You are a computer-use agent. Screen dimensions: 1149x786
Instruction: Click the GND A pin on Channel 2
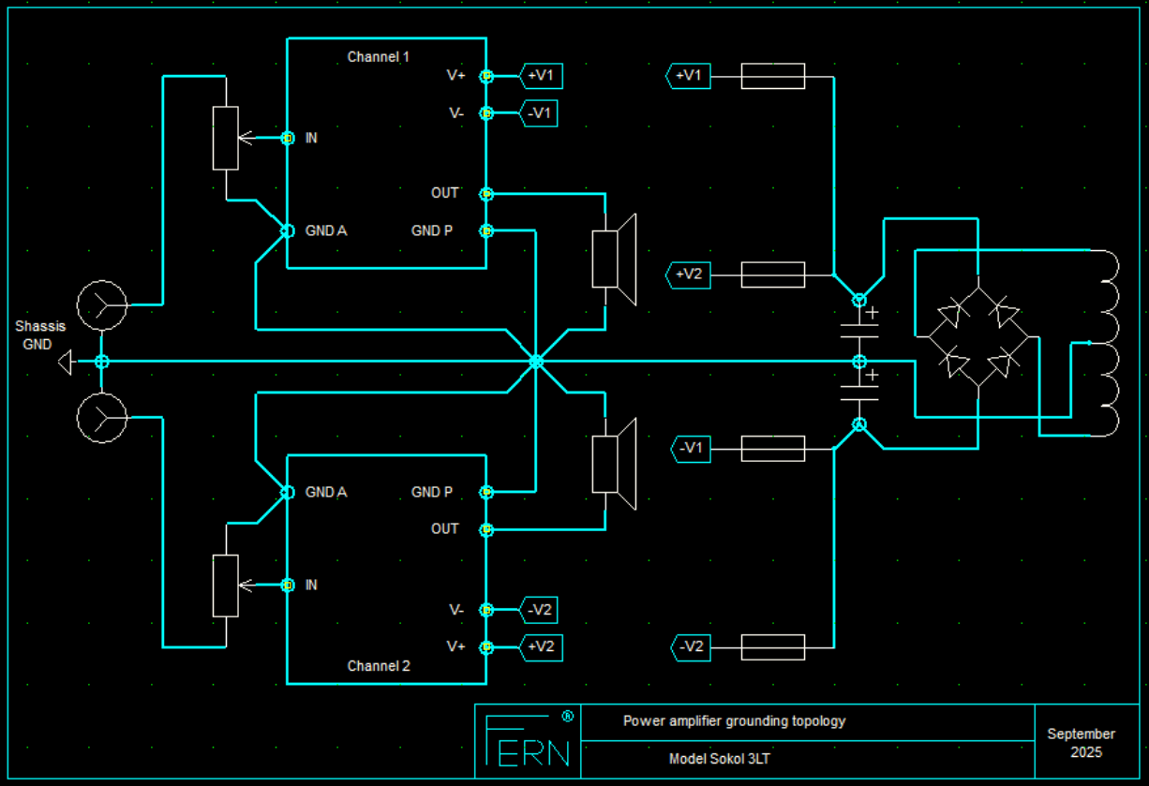coord(288,492)
